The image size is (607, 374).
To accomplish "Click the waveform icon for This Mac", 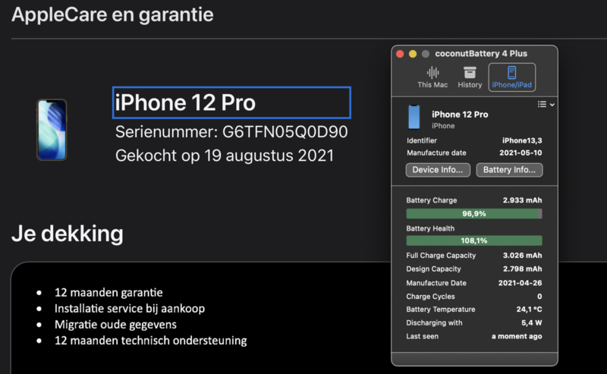I will click(x=432, y=72).
